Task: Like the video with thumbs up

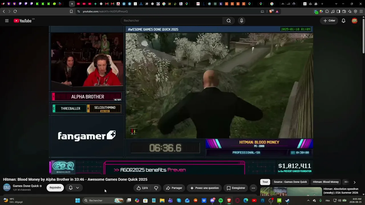Action: click(142, 188)
